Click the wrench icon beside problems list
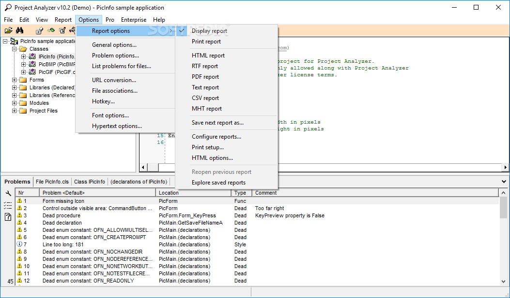 [8, 194]
